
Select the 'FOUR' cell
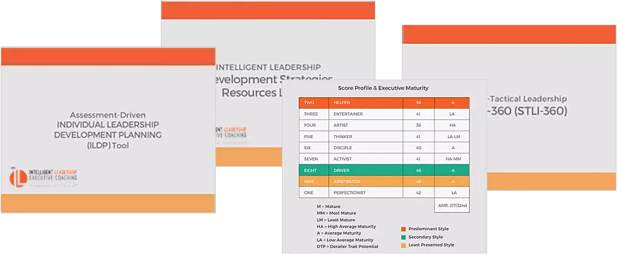coord(313,125)
